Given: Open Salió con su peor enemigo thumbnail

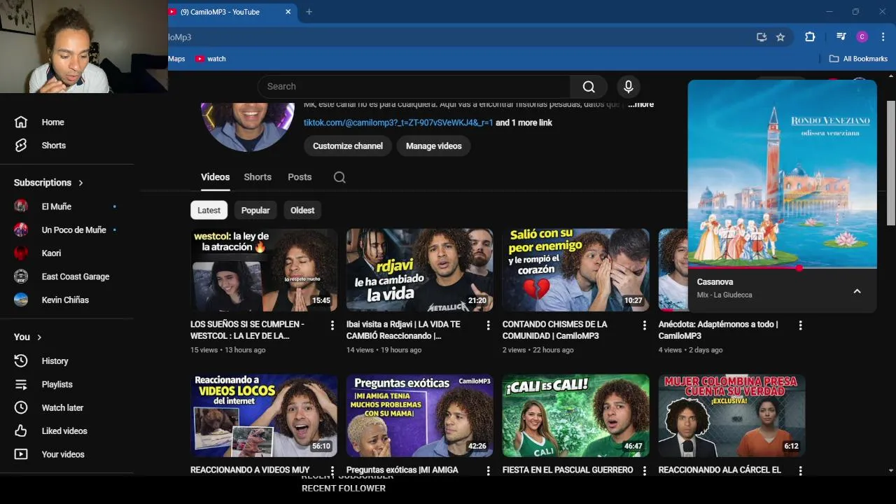Looking at the screenshot, I should pyautogui.click(x=576, y=270).
